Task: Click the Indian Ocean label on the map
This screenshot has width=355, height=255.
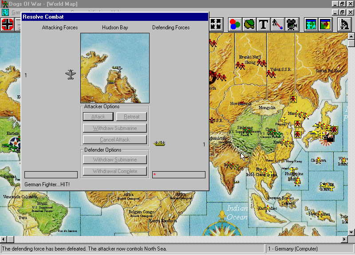Action: [x=237, y=212]
